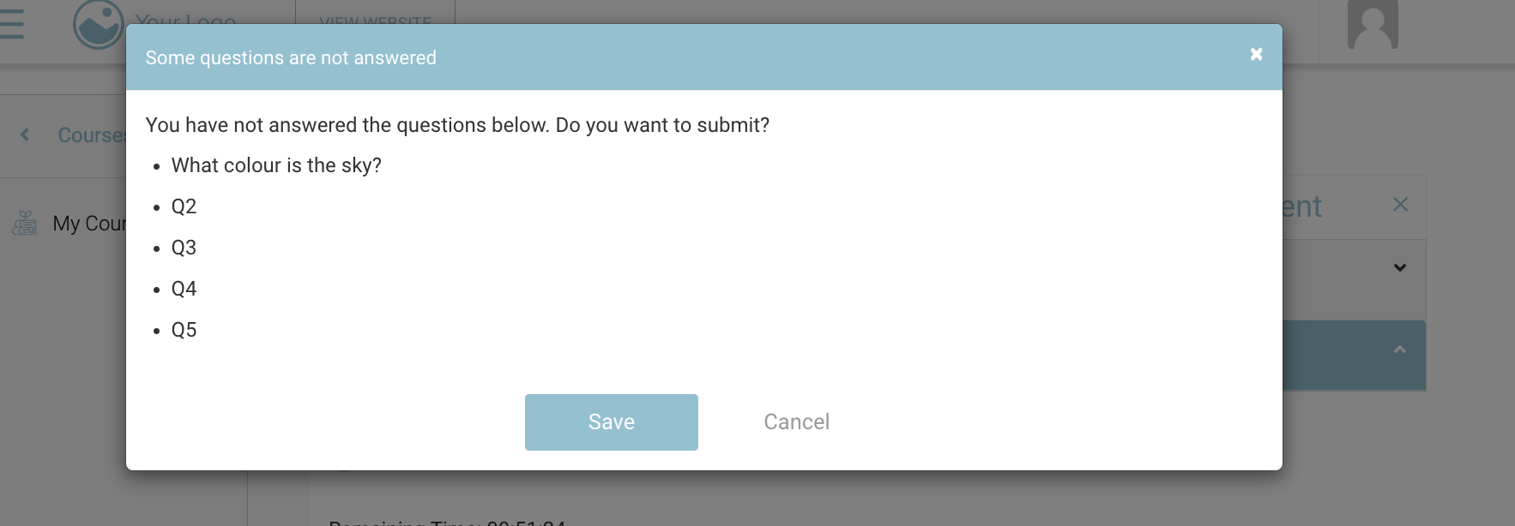Click Save to submit anyway
Image resolution: width=1515 pixels, height=526 pixels.
[611, 421]
